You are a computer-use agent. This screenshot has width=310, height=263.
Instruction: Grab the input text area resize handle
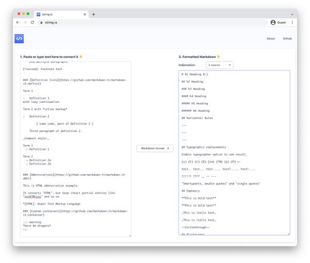tap(130, 236)
